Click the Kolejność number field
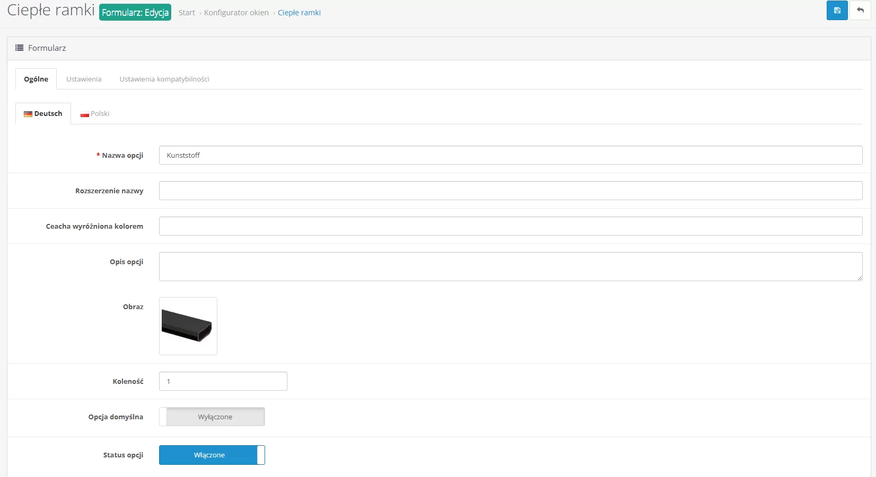 pyautogui.click(x=223, y=381)
